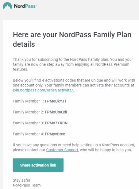Click the Family Member 1 label
Screen dimensions: 139x189
tap(28, 101)
